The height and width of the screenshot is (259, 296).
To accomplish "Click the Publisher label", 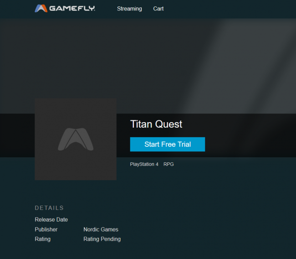I will tap(46, 229).
